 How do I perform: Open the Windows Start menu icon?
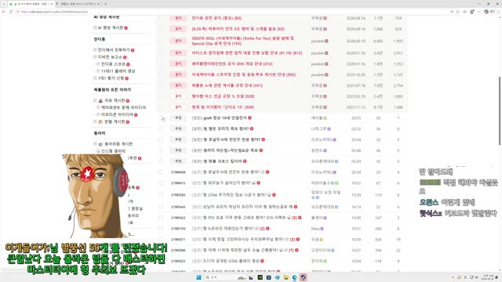[x=198, y=277]
